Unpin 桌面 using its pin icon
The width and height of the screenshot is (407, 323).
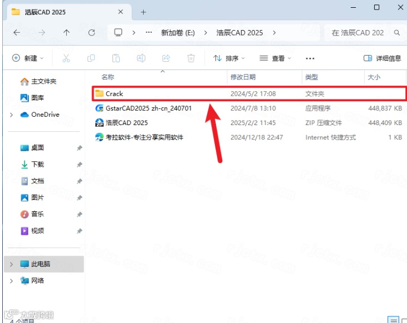click(80, 148)
